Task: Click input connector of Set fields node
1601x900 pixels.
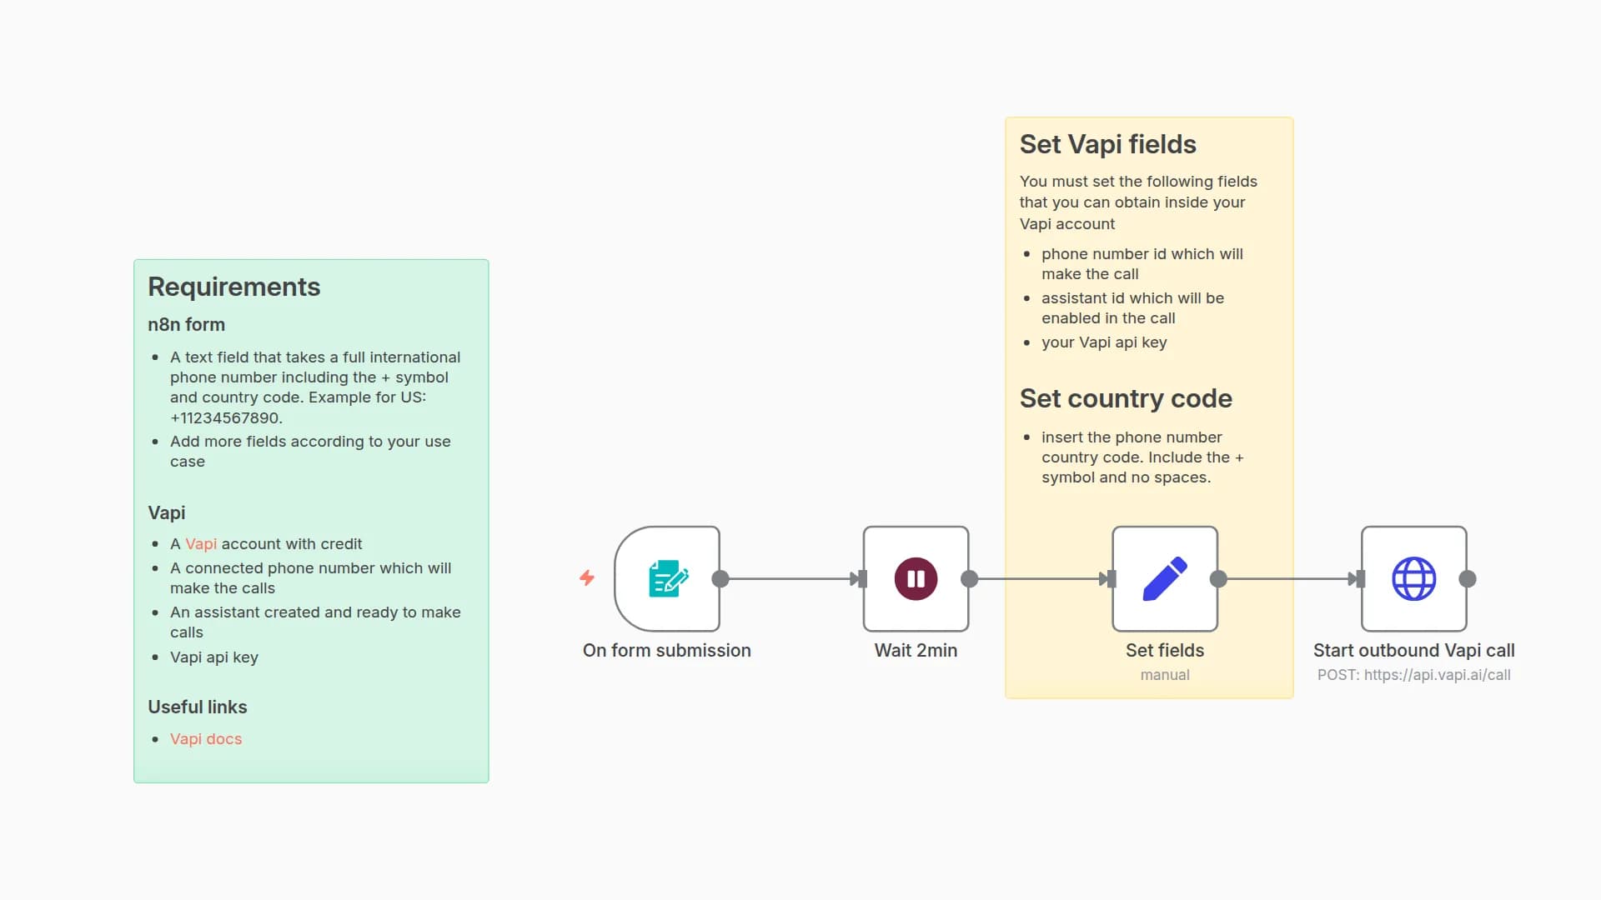Action: click(1111, 578)
